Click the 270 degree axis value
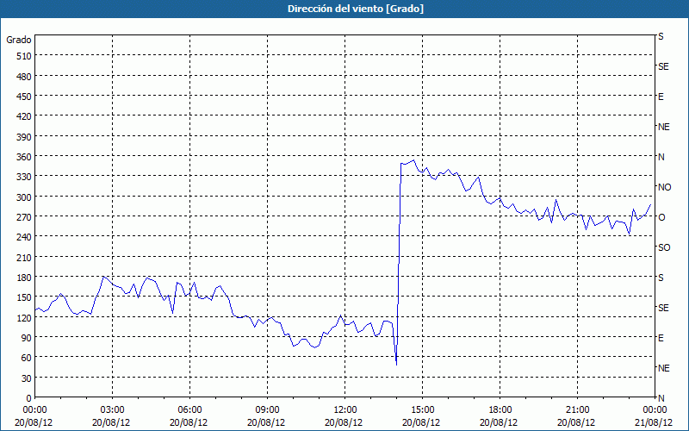Screen dimensions: 689x431 [24, 217]
